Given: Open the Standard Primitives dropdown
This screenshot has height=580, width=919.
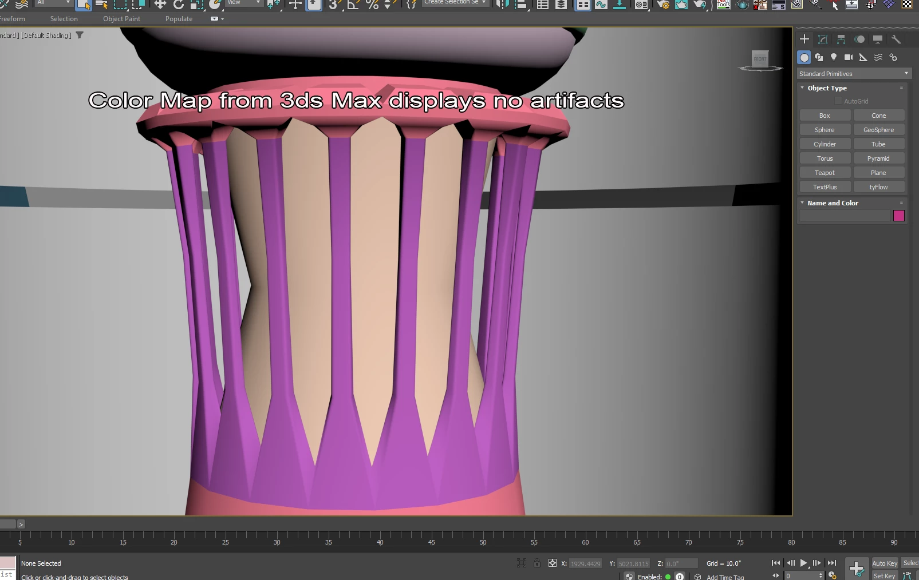Looking at the screenshot, I should click(x=854, y=74).
